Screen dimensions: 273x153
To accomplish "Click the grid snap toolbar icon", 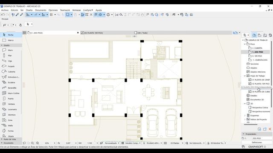I will [x=51, y=15].
